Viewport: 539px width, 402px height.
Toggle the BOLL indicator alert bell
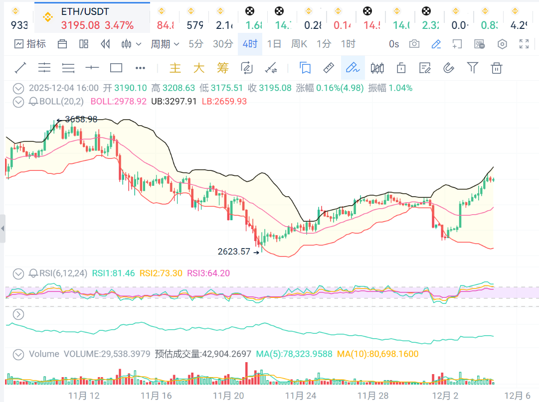tap(33, 102)
